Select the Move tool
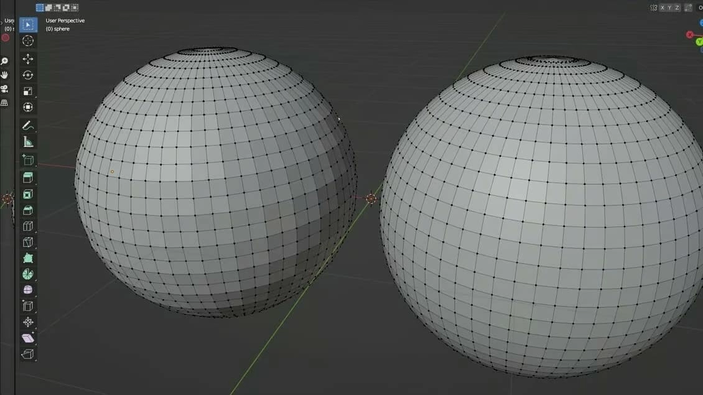The width and height of the screenshot is (703, 395). click(27, 58)
